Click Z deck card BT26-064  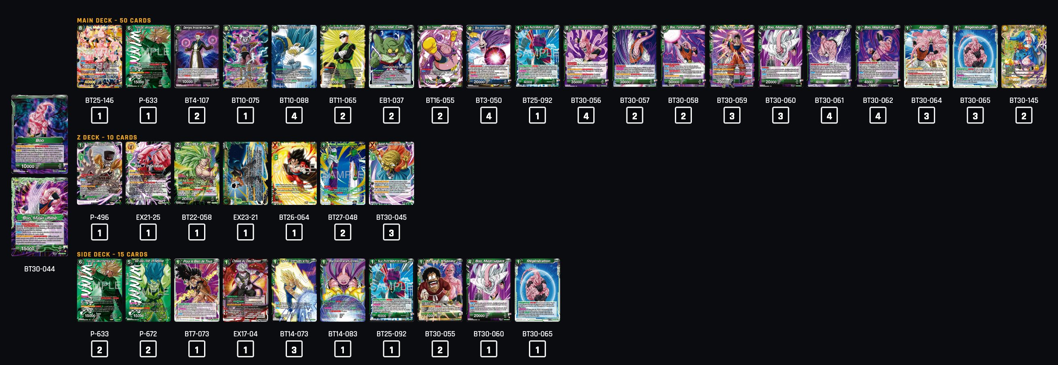tap(294, 173)
